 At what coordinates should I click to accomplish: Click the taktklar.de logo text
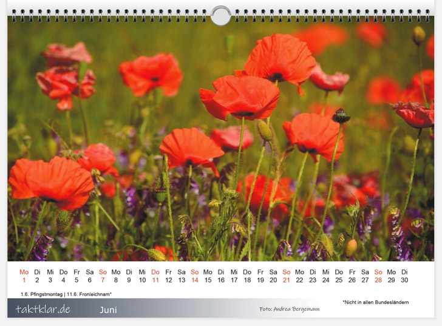click(x=43, y=309)
